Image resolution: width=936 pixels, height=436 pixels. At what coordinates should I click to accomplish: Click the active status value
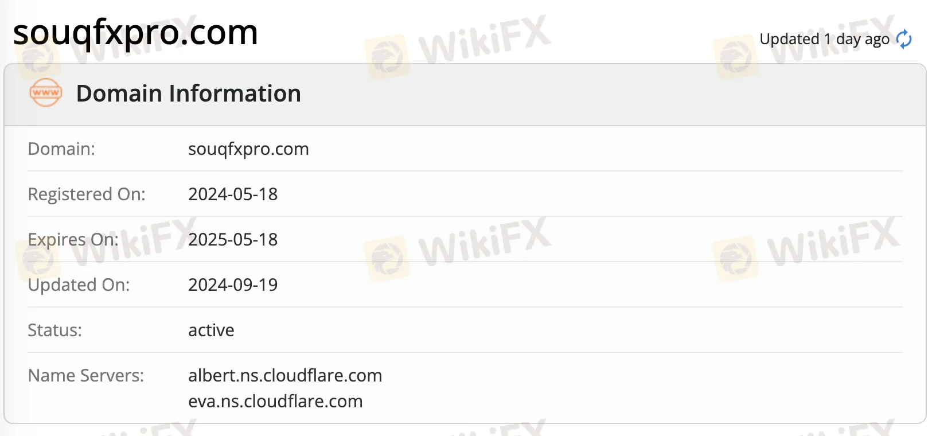pyautogui.click(x=211, y=330)
